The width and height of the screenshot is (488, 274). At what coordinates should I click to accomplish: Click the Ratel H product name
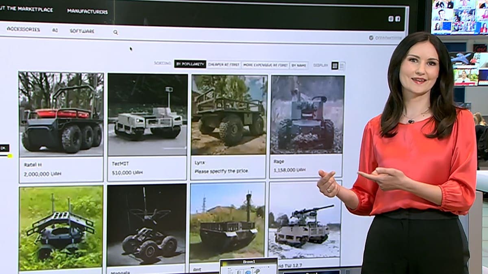click(x=33, y=165)
